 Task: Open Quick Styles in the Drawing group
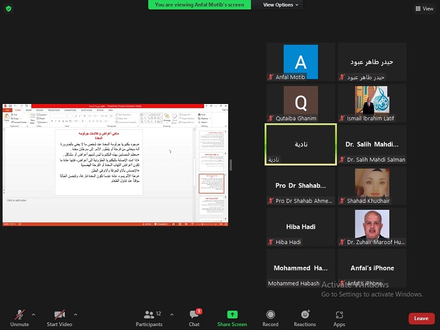(x=174, y=118)
